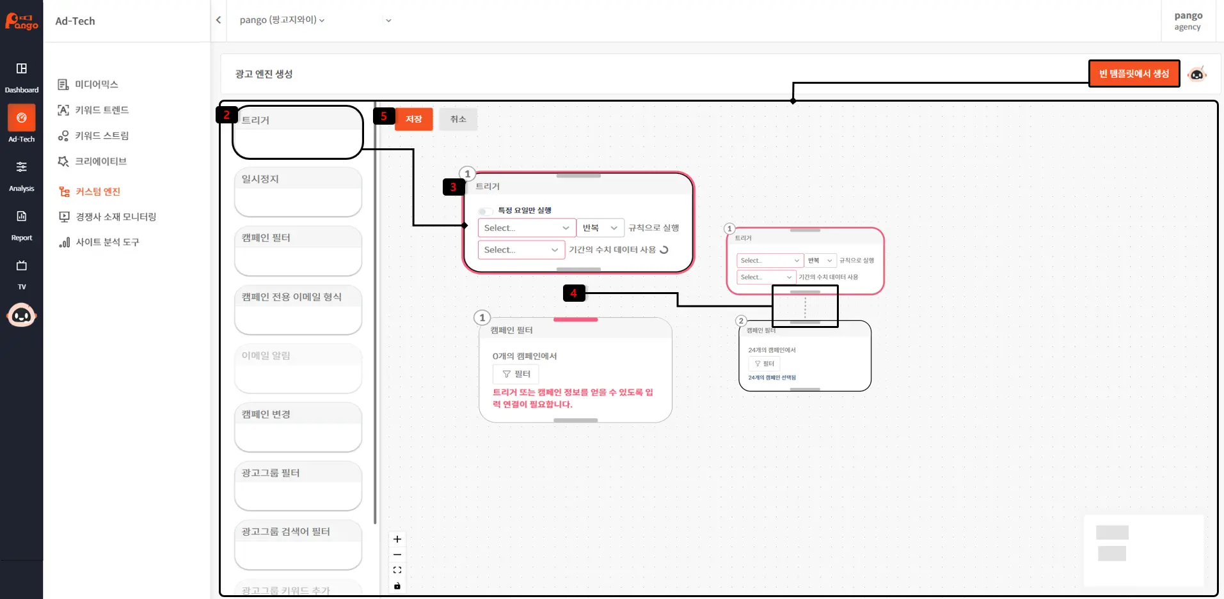Open the pango (팡고지와이) account dropdown
This screenshot has height=599, width=1224.
[x=282, y=20]
